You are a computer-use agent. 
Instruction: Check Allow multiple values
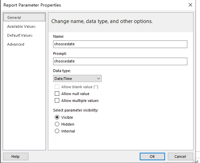(57, 101)
